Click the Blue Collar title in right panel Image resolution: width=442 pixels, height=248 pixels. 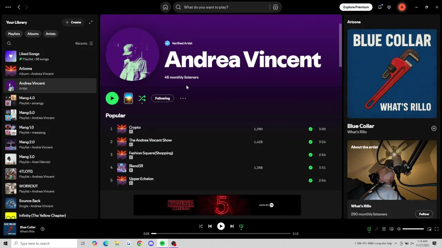click(x=361, y=126)
